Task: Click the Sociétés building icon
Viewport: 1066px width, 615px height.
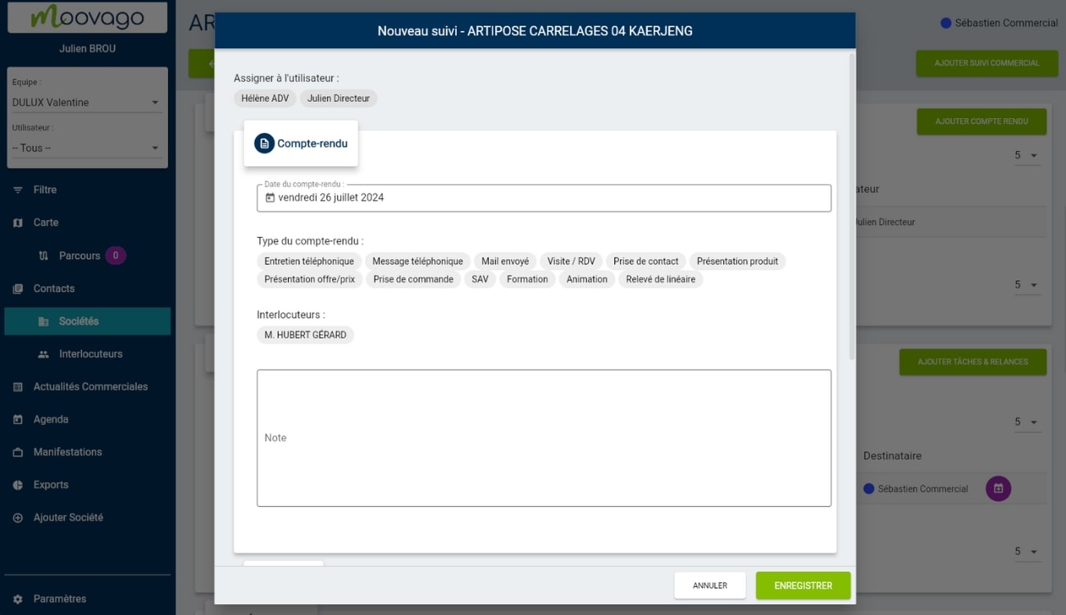Action: (43, 321)
